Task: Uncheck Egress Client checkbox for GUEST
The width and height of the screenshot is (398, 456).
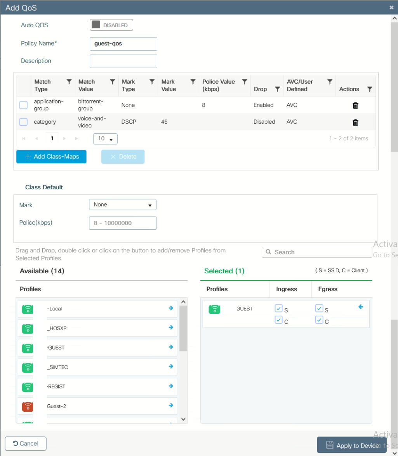Action: pos(319,320)
